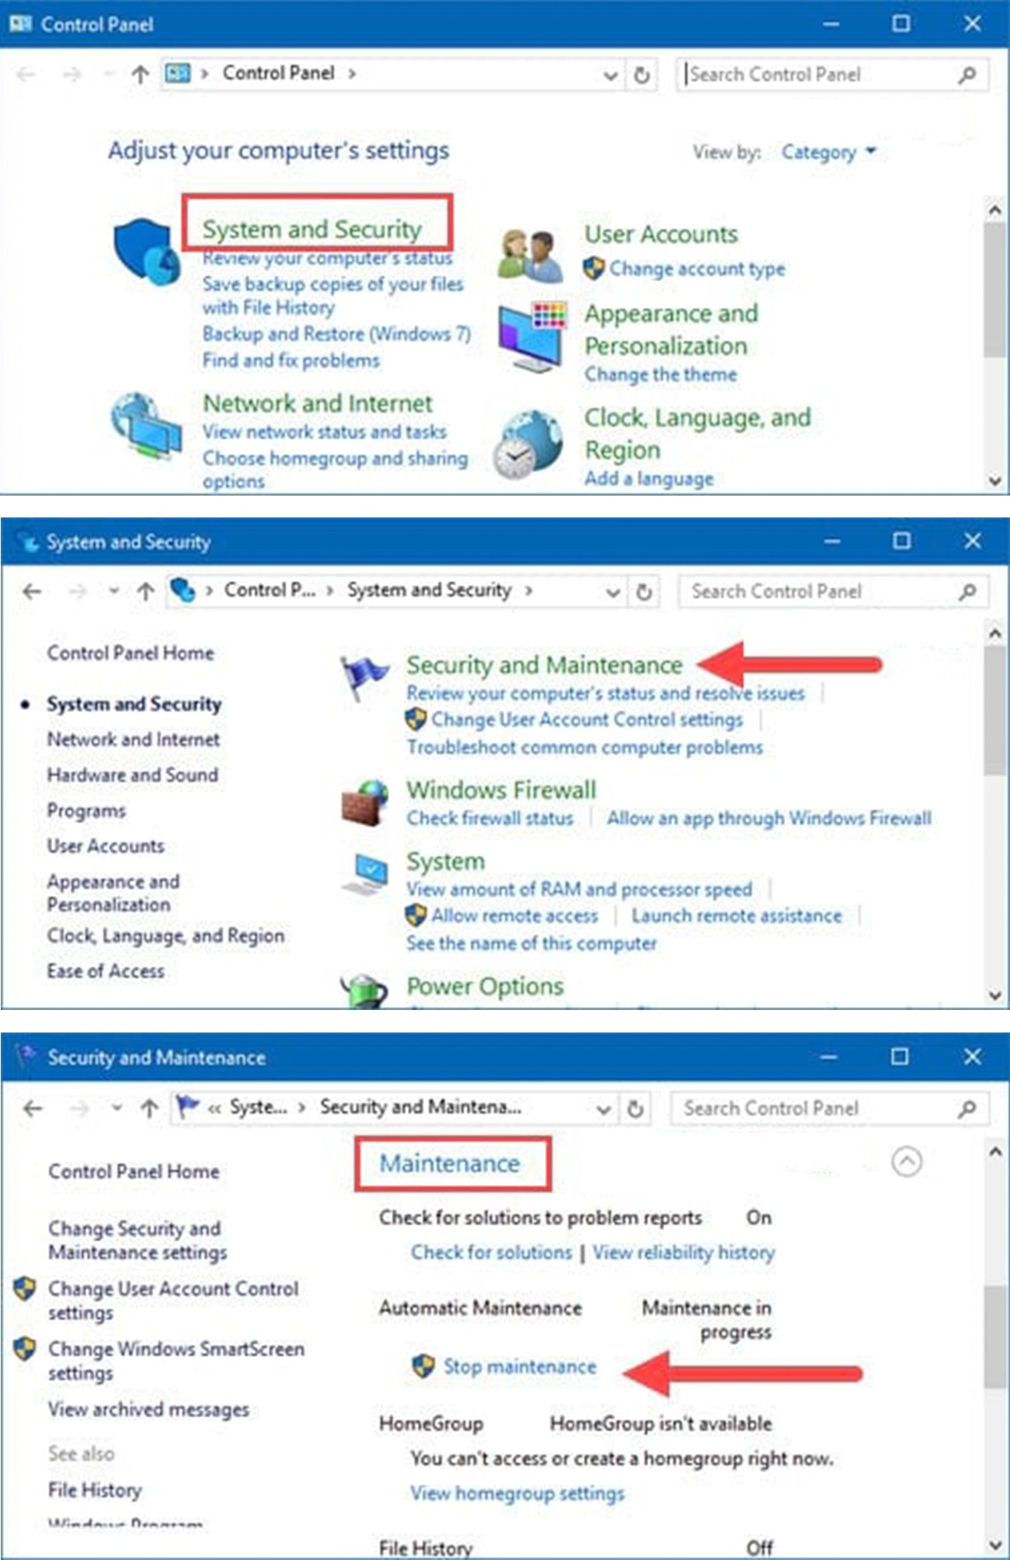Select Ease of Access in left sidebar

point(106,971)
